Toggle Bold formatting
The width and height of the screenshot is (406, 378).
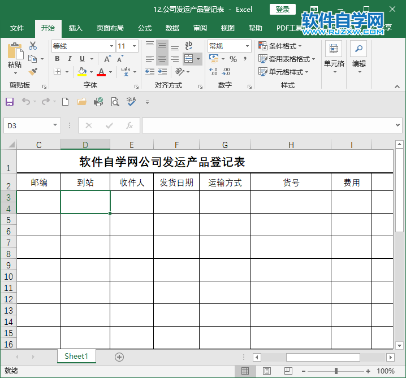tap(57, 59)
